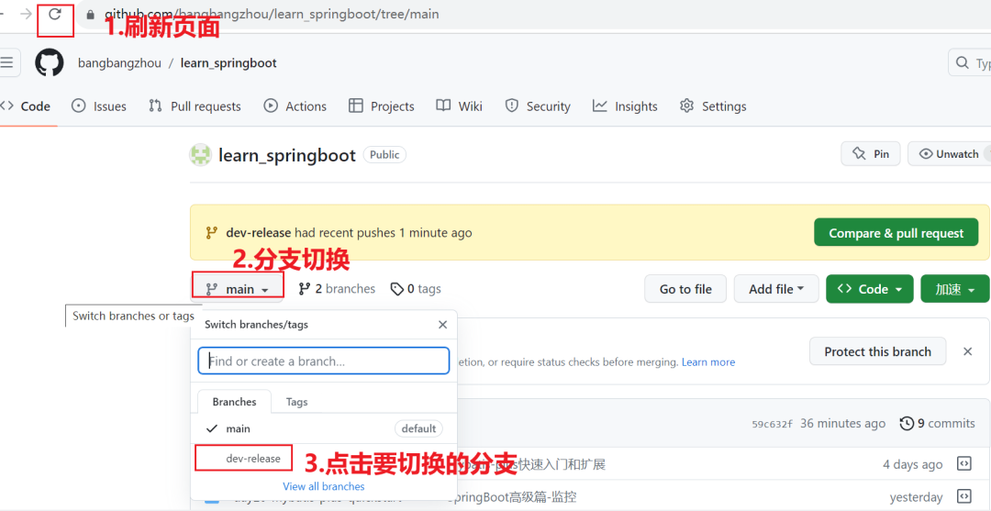Open the green Code dropdown
Screen dimensions: 991x511
(x=870, y=289)
